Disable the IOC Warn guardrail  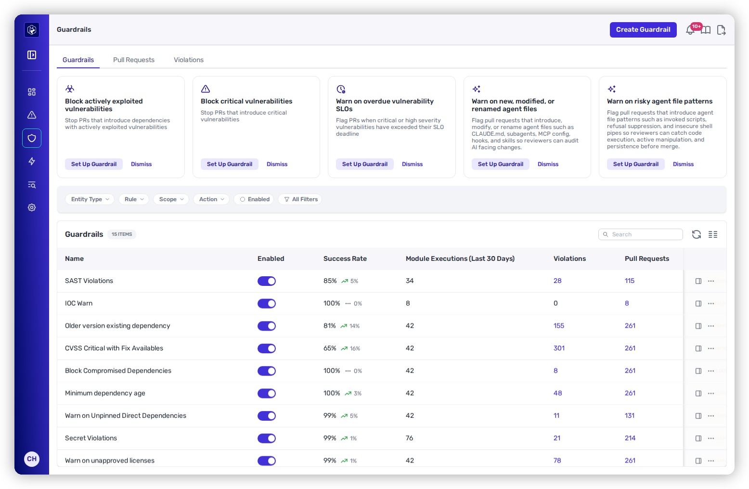(x=267, y=304)
